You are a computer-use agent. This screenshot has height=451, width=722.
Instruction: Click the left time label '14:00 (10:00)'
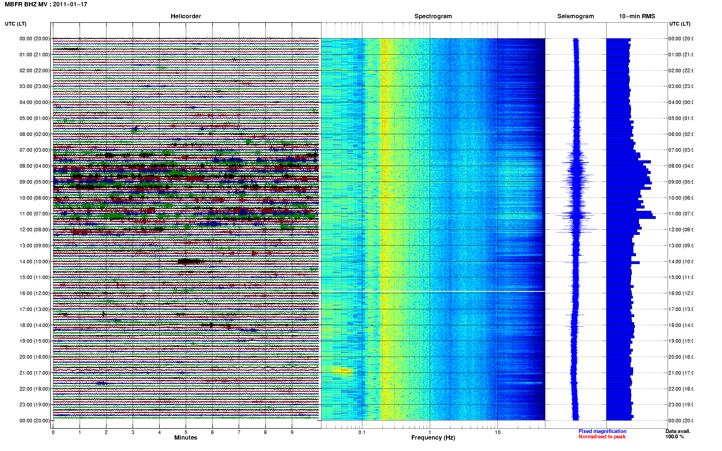(35, 262)
